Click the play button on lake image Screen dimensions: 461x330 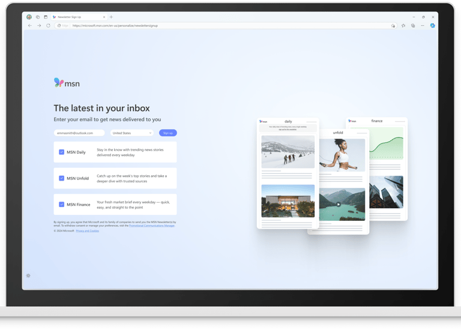point(339,204)
